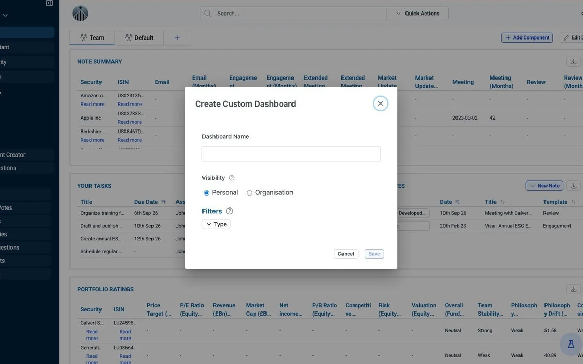Click the Generati… security in Portfolio Ratings
Screen dimensions: 583x364
pyautogui.click(x=91, y=348)
